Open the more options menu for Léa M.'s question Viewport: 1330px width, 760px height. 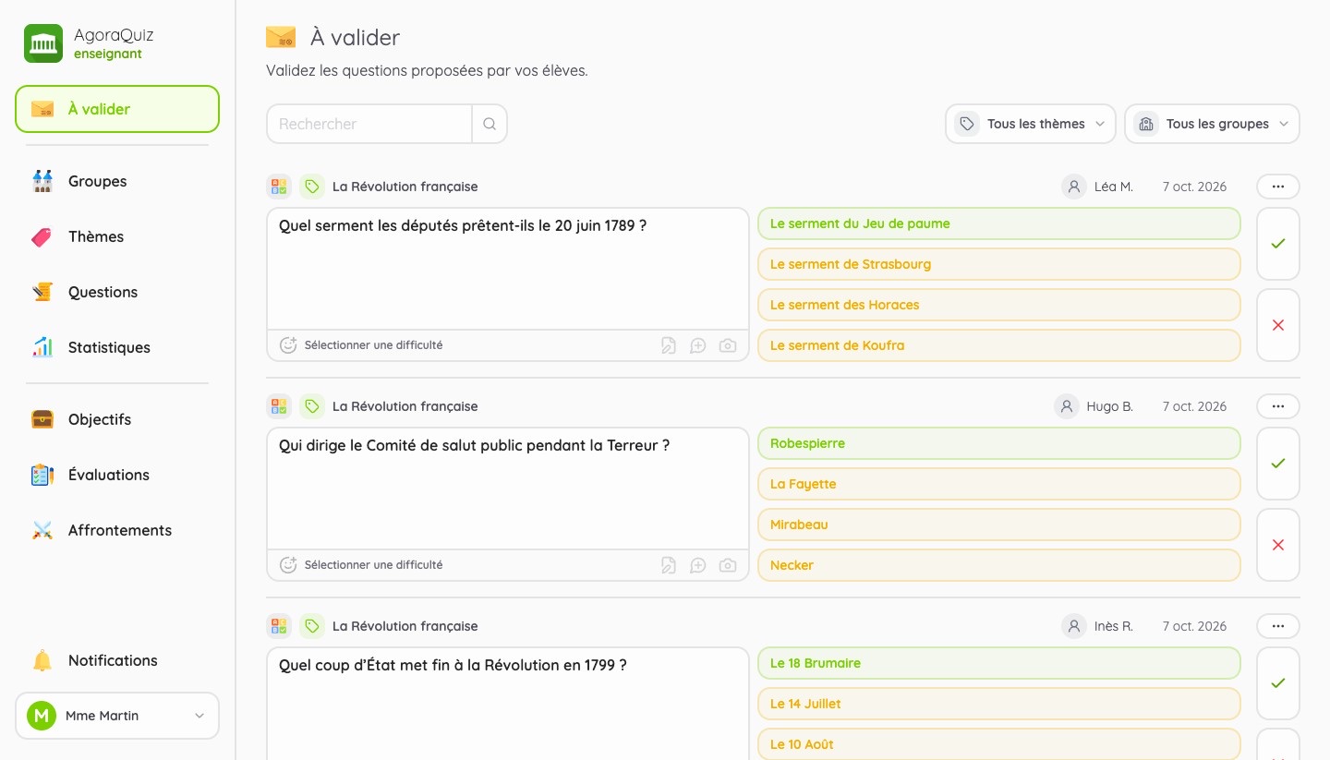click(1278, 187)
